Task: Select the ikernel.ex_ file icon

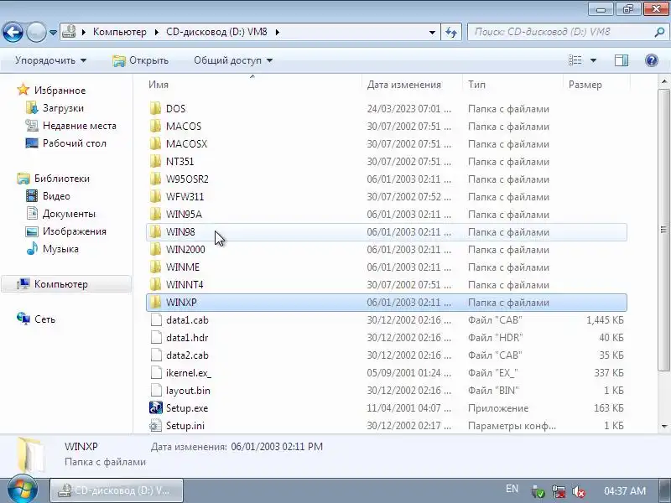Action: tap(156, 372)
